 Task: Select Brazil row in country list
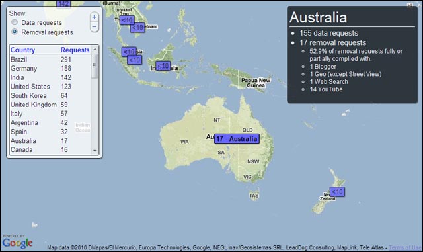[x=50, y=60]
